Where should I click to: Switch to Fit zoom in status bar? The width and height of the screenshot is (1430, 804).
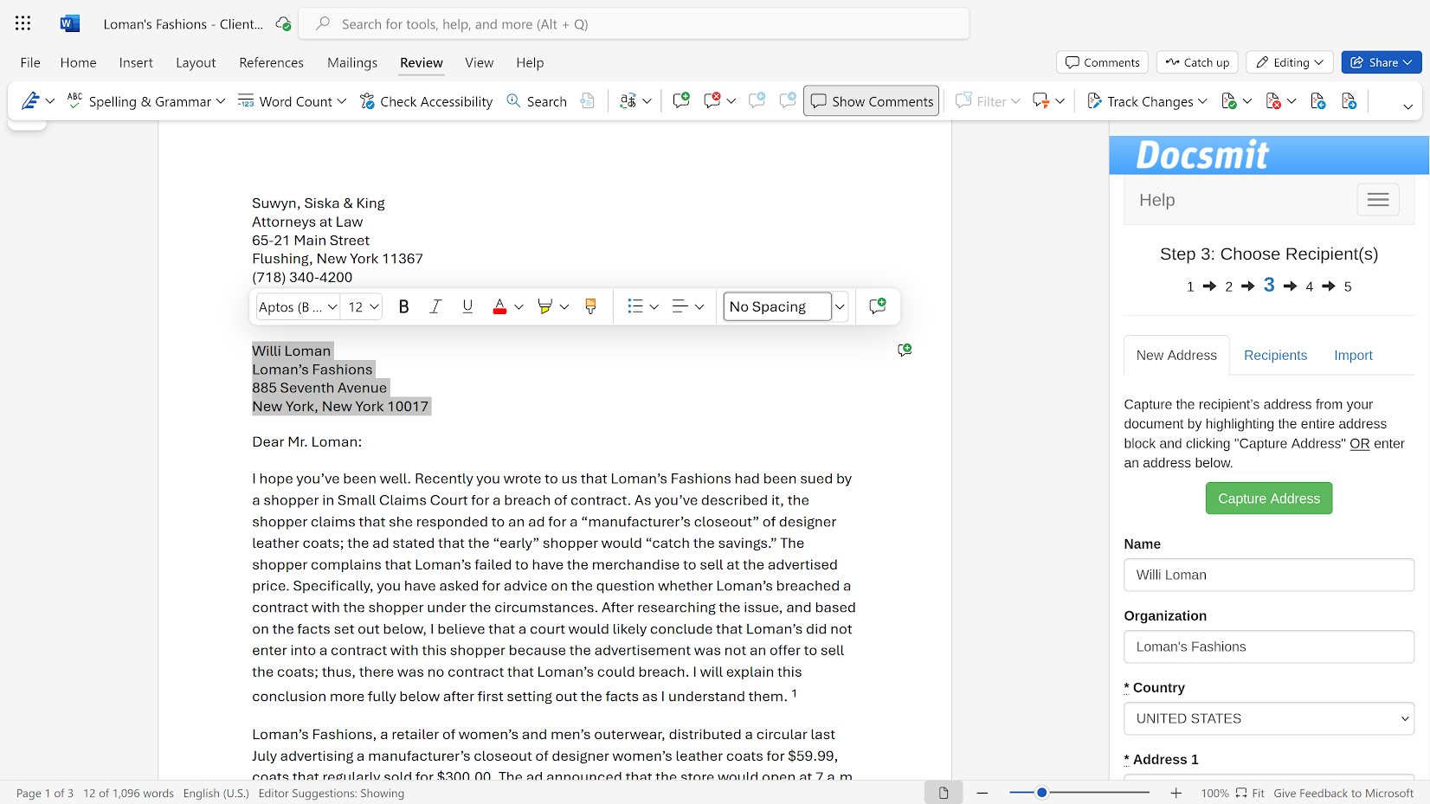[x=1250, y=793]
